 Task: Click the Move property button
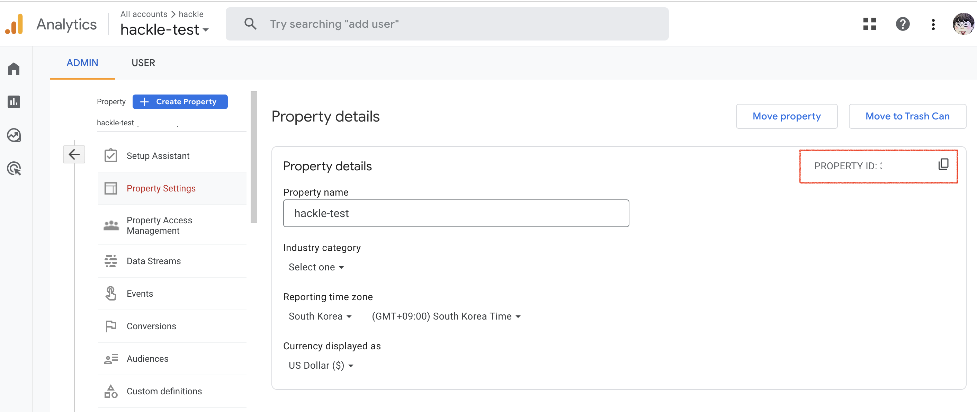(x=787, y=116)
